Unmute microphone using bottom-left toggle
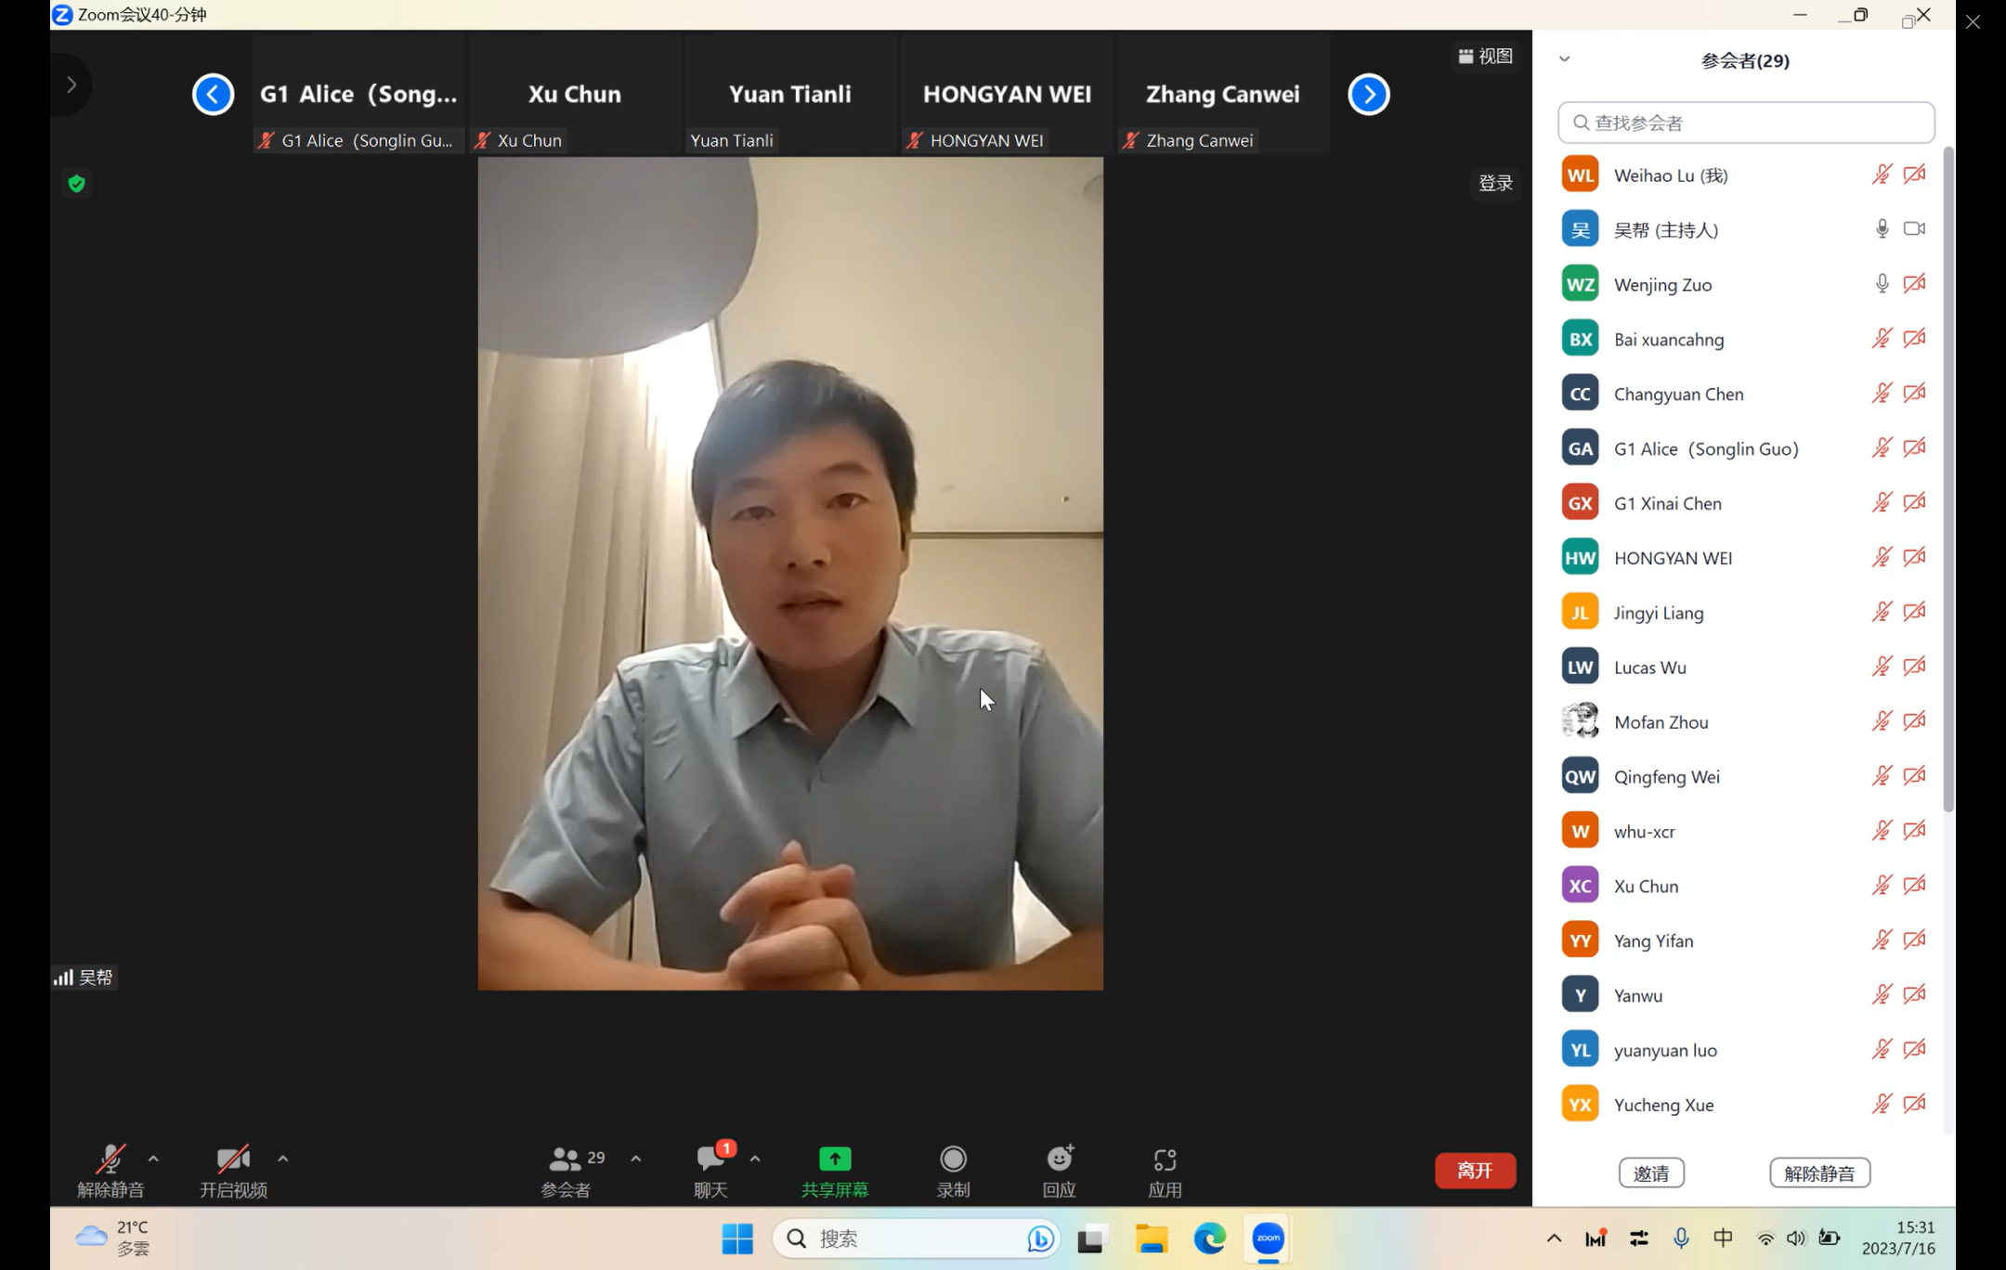This screenshot has height=1270, width=2006. [111, 1160]
